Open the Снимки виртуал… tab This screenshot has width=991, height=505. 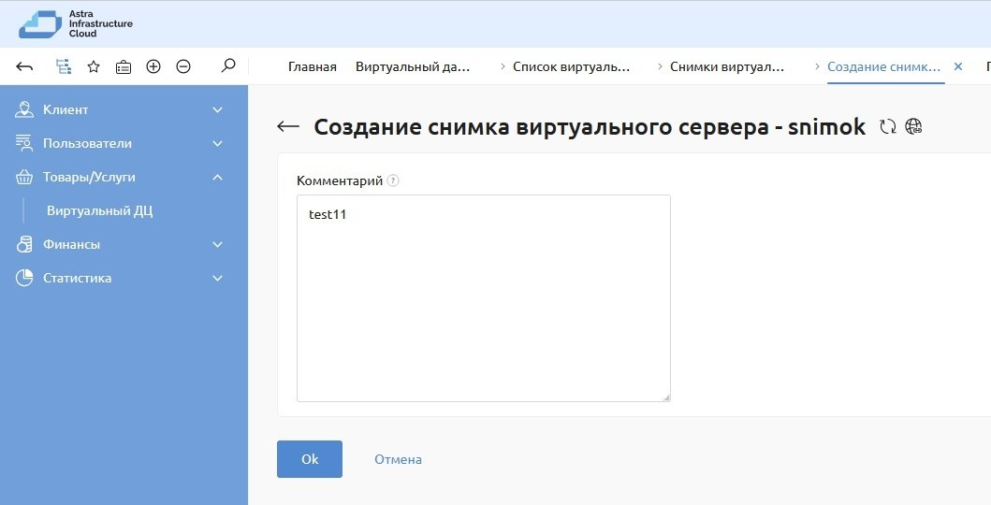tap(726, 66)
